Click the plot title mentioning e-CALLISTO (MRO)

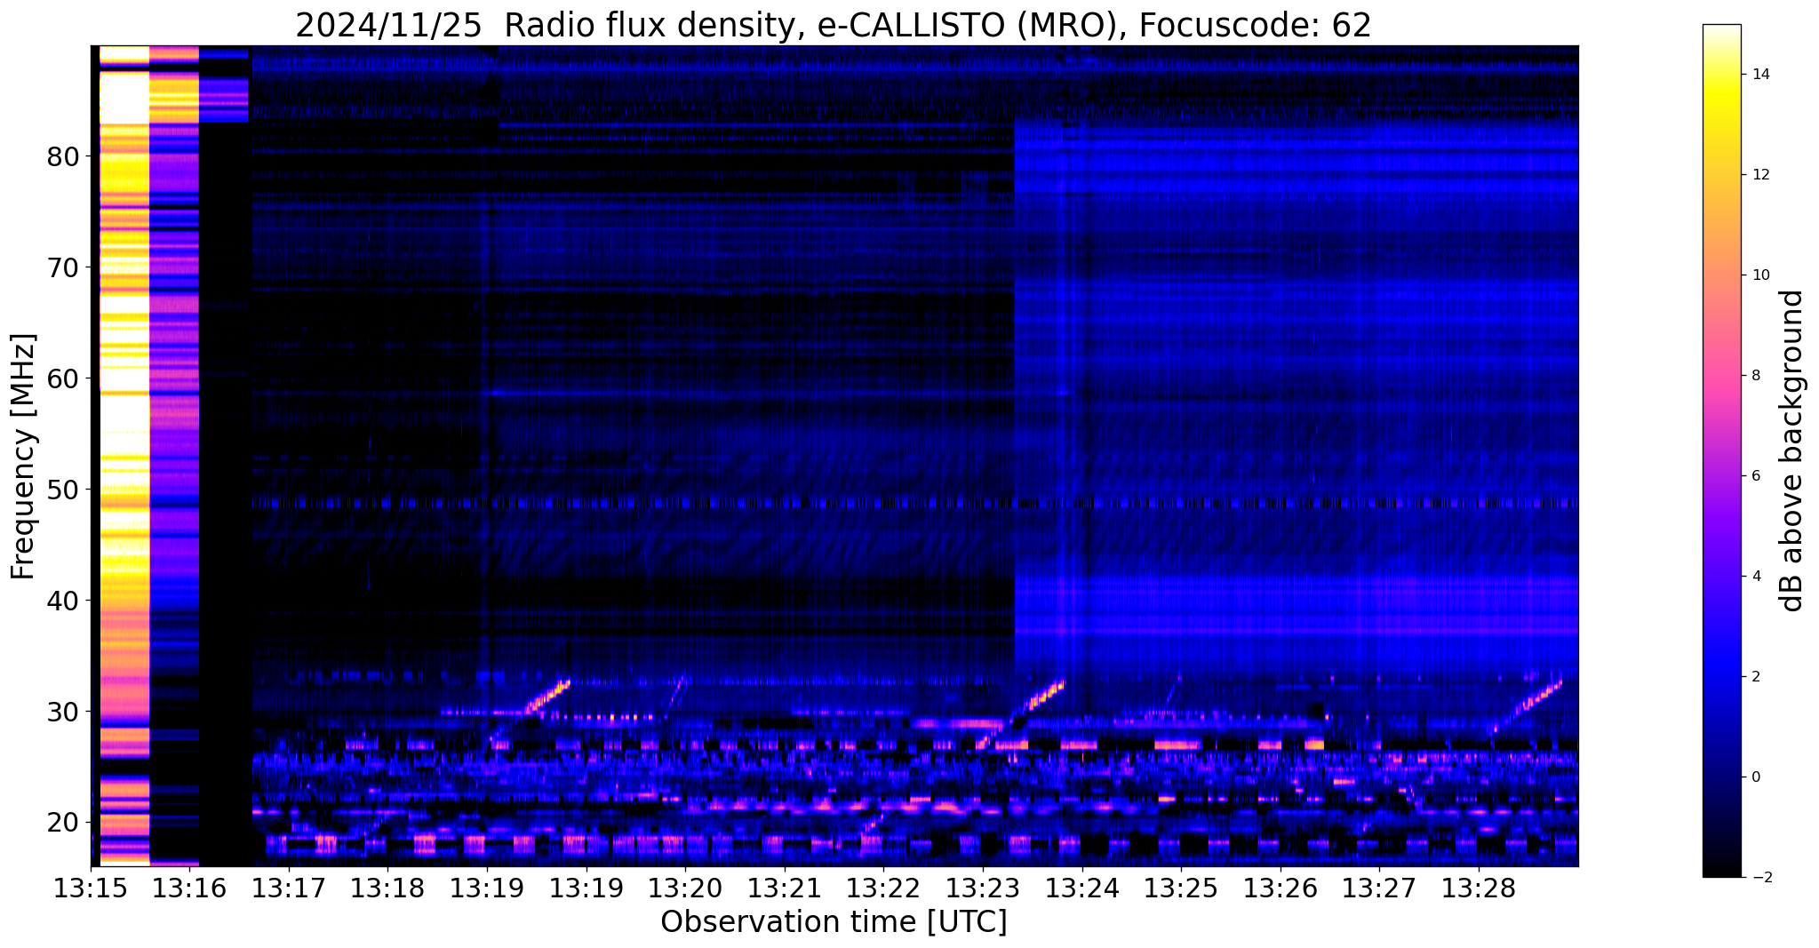[x=834, y=25]
